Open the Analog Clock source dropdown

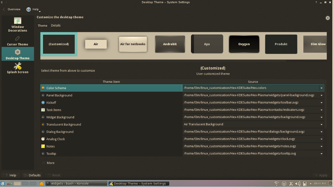(x=322, y=139)
